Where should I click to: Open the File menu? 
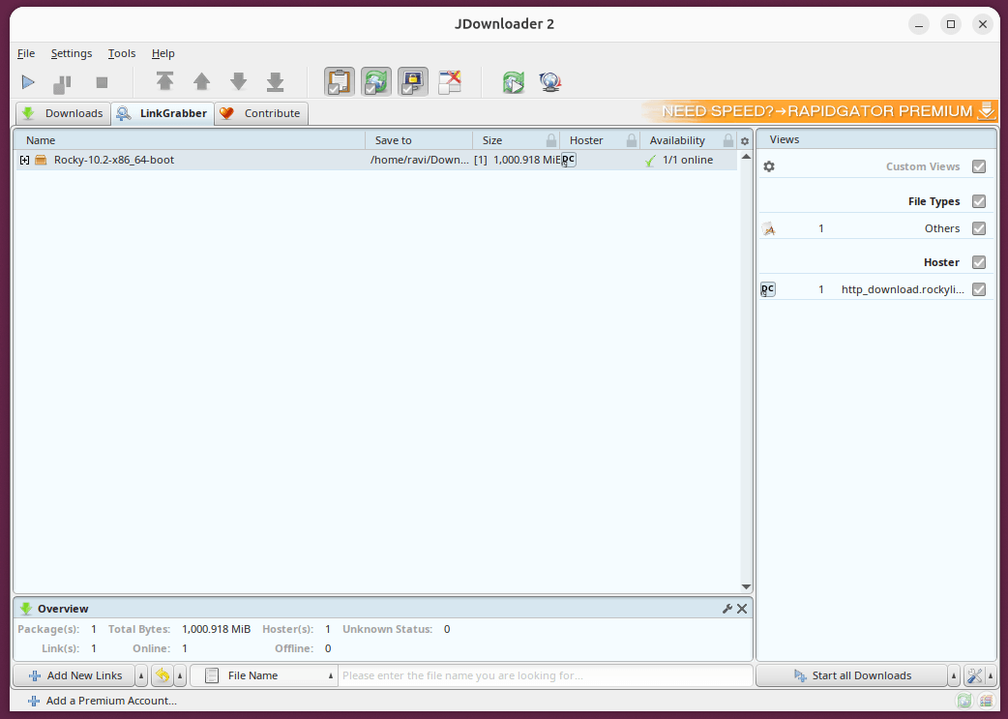(x=26, y=53)
